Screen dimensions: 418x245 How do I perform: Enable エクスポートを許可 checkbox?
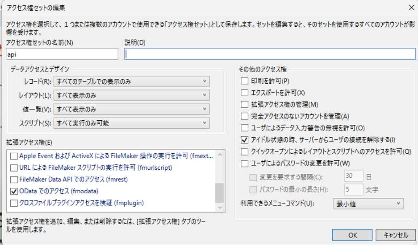click(x=244, y=93)
